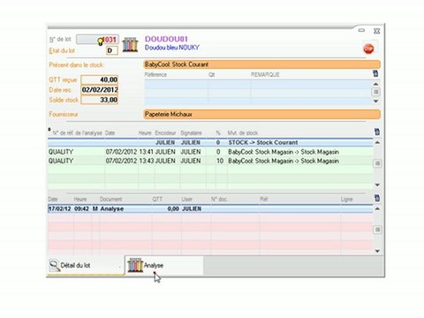Click the Solde stock field 33,00
This screenshot has width=424, height=318.
(100, 100)
